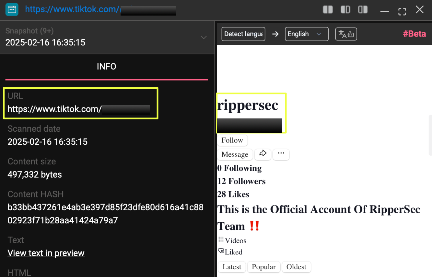433x277 pixels.
Task: Click the share arrow icon on profile
Action: tap(263, 154)
